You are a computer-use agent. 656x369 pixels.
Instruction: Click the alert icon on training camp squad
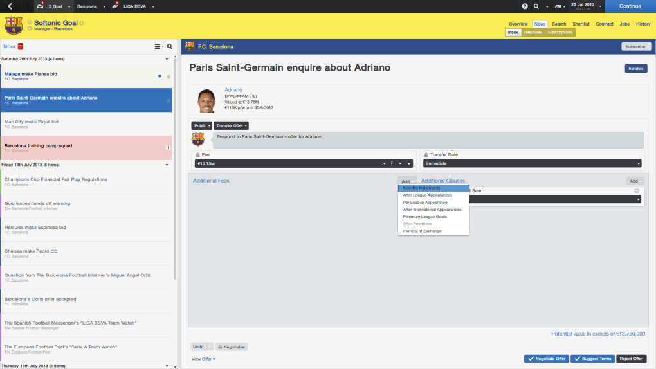point(168,148)
